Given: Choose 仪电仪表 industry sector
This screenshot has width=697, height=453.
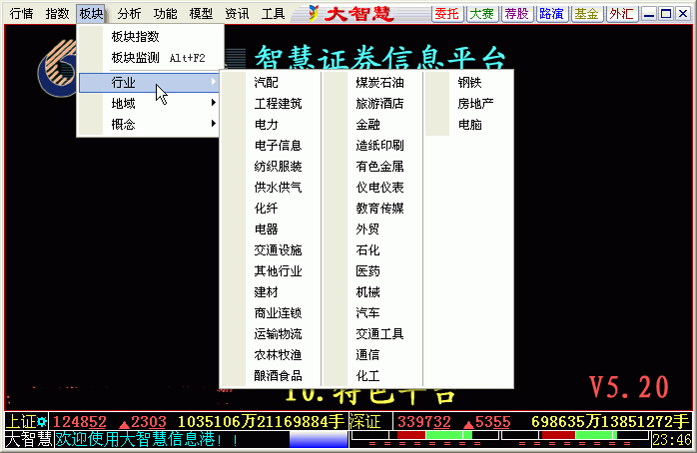Looking at the screenshot, I should [372, 187].
